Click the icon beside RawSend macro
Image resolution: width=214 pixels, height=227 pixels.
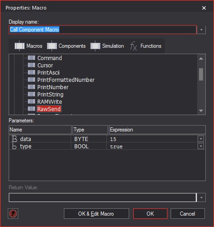(31, 109)
